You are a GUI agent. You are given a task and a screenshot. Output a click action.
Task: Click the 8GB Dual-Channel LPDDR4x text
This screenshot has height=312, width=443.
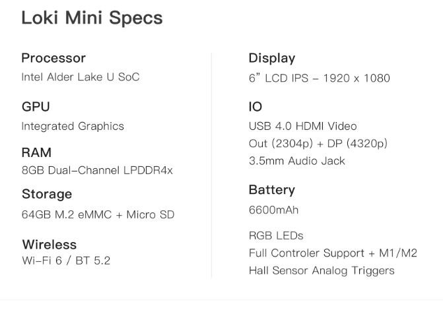(97, 170)
